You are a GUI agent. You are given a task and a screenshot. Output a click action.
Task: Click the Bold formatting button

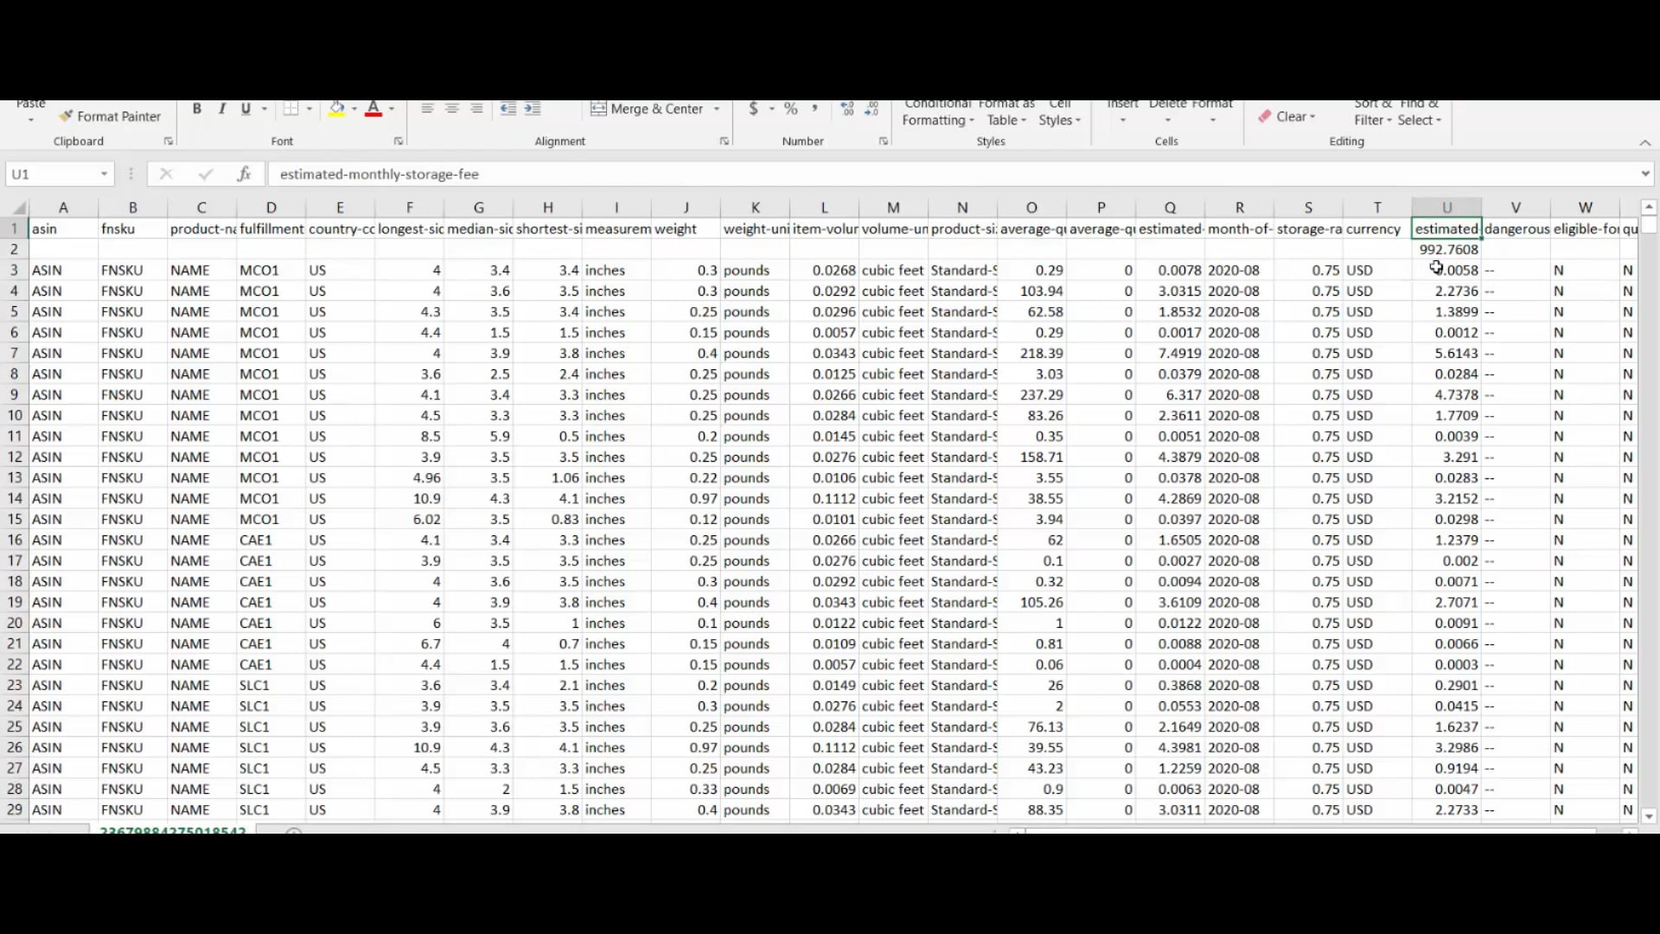196,107
